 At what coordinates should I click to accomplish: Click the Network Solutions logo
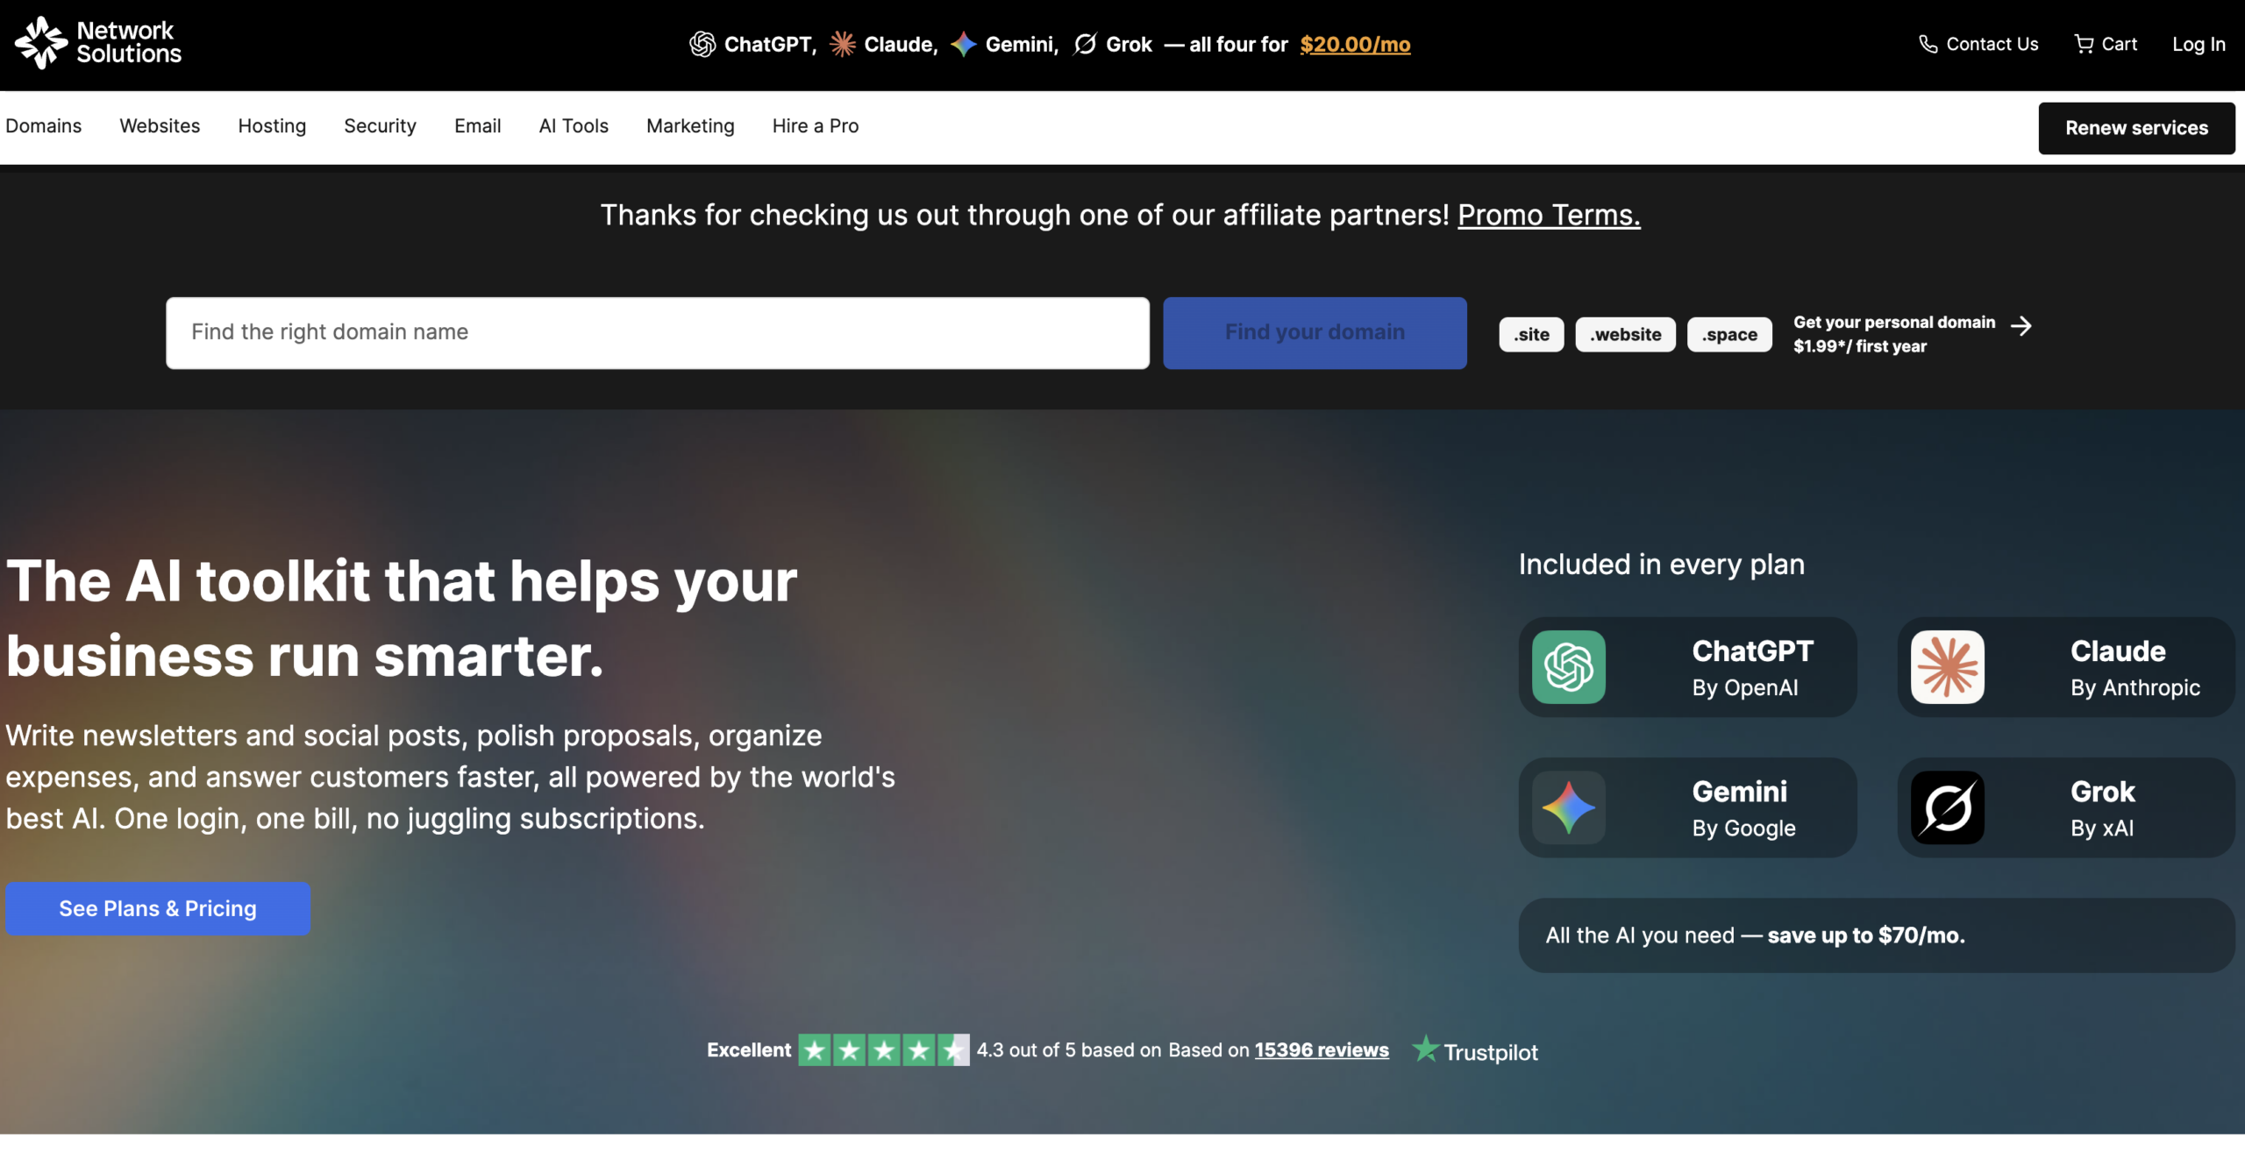point(98,43)
